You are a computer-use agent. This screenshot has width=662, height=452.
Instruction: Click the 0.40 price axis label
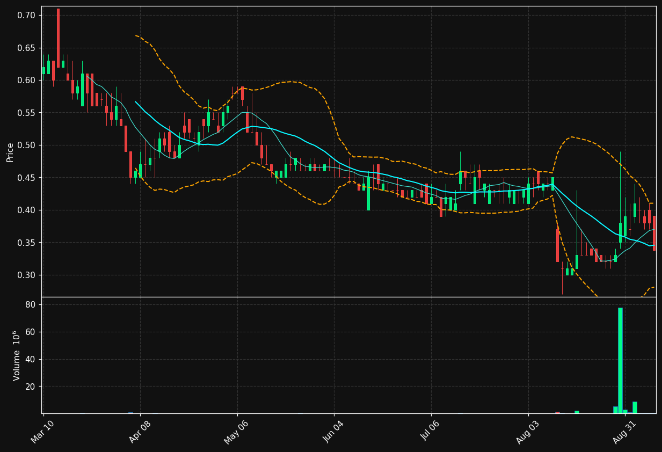(x=26, y=210)
